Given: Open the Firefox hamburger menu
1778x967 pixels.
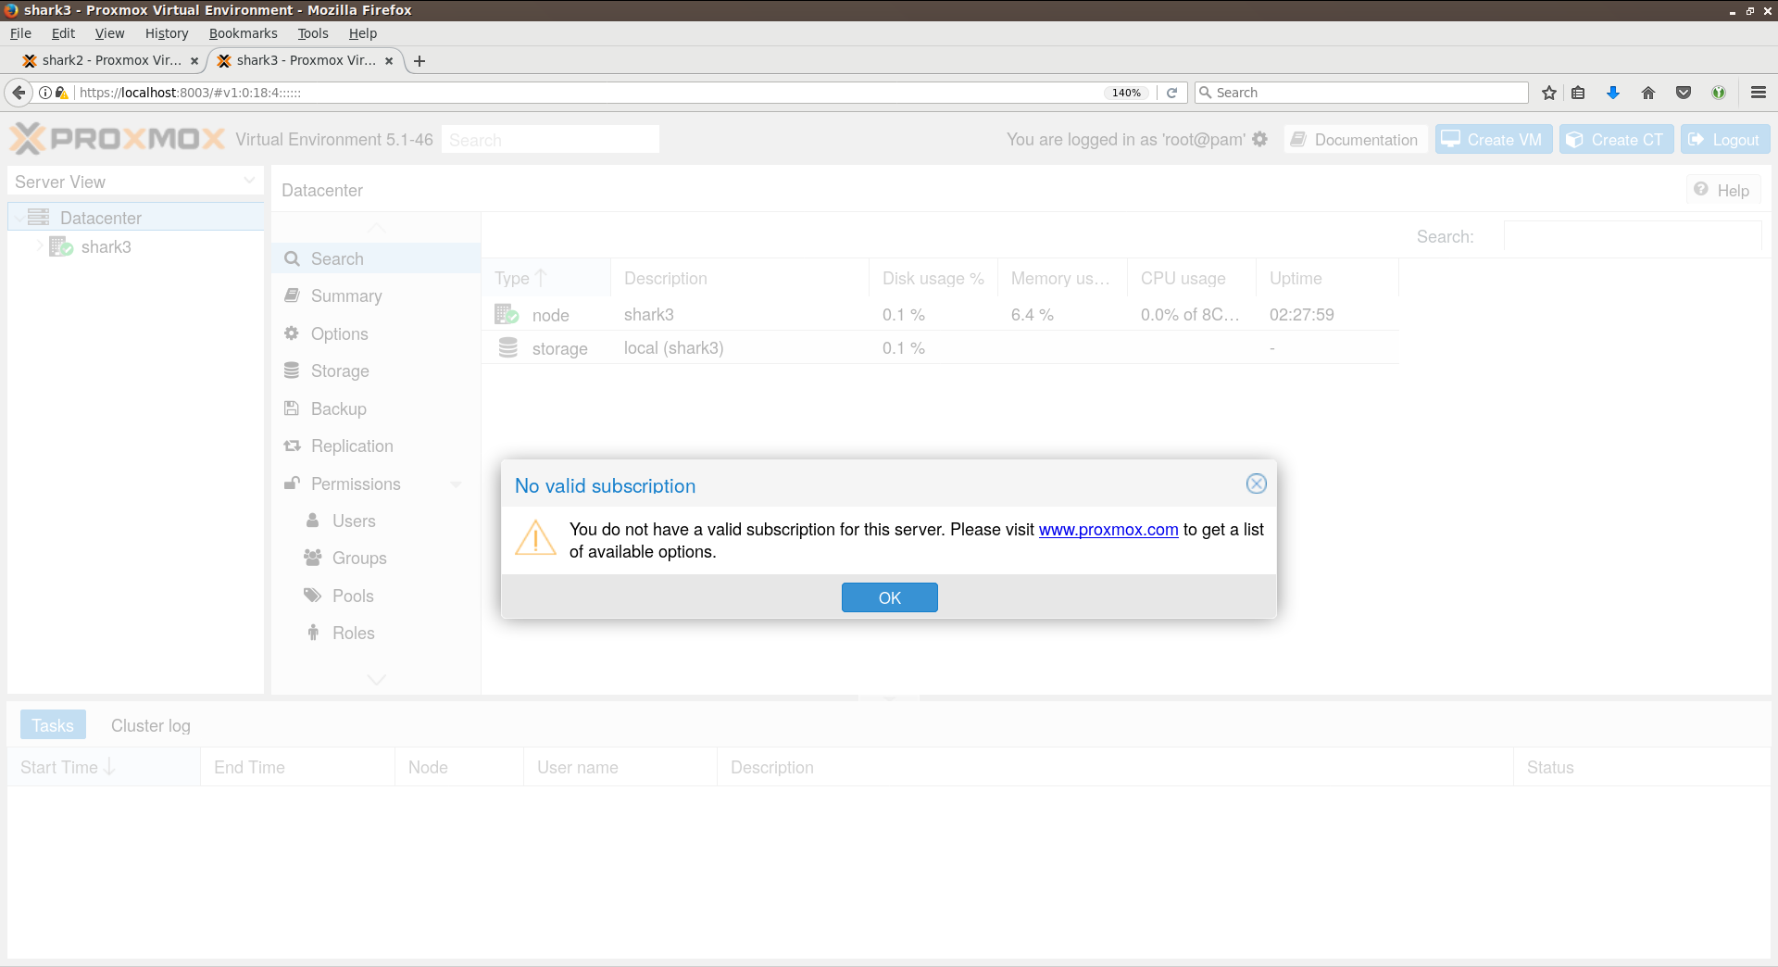Looking at the screenshot, I should coord(1759,93).
